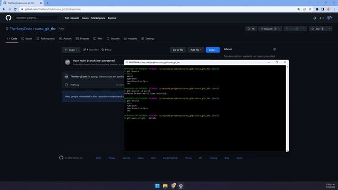Open Explore in the top navigation

[112, 18]
